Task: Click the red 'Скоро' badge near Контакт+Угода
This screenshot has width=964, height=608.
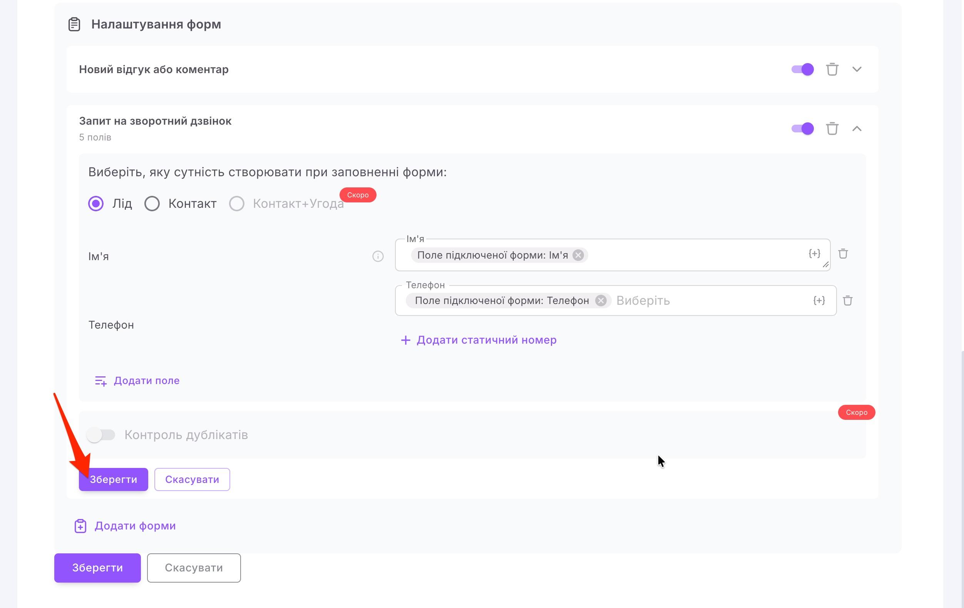Action: coord(358,195)
